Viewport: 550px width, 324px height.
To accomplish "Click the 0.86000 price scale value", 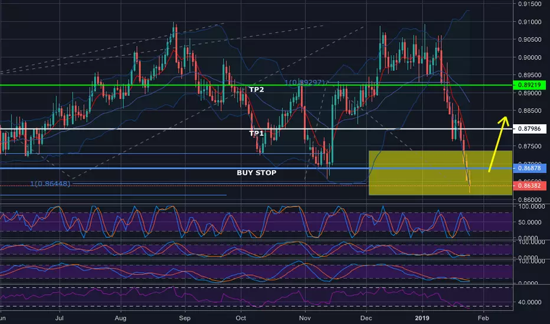I will pos(530,200).
